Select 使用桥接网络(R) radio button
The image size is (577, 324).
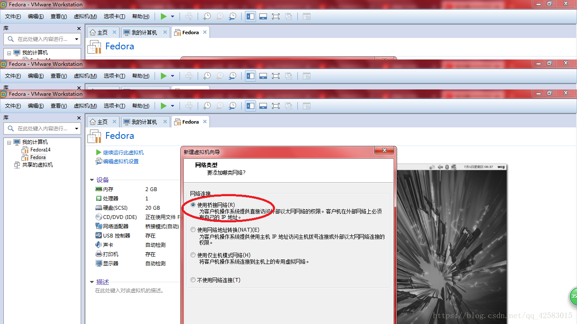tap(193, 205)
